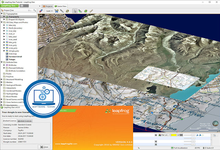Open the Product Licence tab
The height and width of the screenshot is (150, 220).
(10, 121)
